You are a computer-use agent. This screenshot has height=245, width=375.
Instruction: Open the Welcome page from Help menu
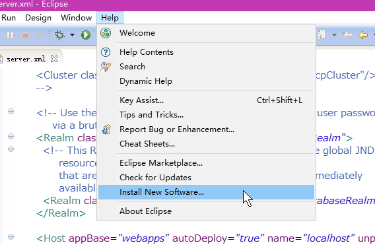click(206, 33)
